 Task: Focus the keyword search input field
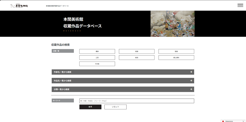(x=137, y=101)
